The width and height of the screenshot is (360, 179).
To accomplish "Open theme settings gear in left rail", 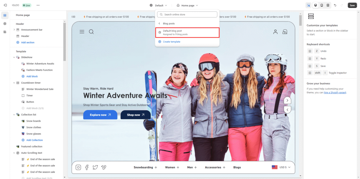I will 5,24.
